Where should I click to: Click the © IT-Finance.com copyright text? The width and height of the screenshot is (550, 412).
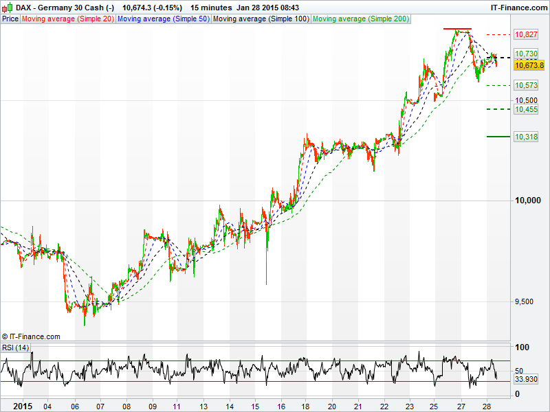[x=31, y=336]
